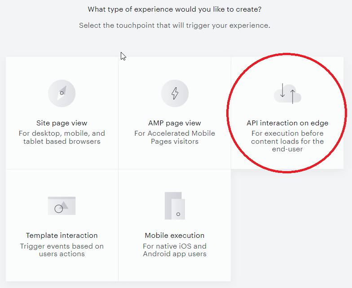352x288 pixels.
Task: Choose the Template interaction title
Action: (x=62, y=236)
